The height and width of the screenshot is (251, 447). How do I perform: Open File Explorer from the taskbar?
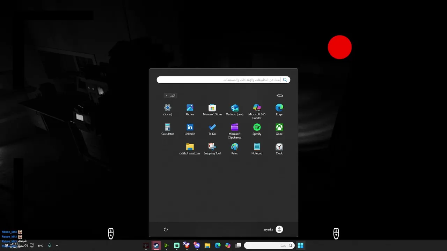(207, 246)
